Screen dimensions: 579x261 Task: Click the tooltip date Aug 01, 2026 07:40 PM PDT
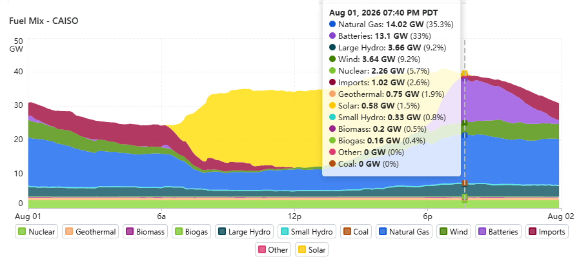coord(385,12)
